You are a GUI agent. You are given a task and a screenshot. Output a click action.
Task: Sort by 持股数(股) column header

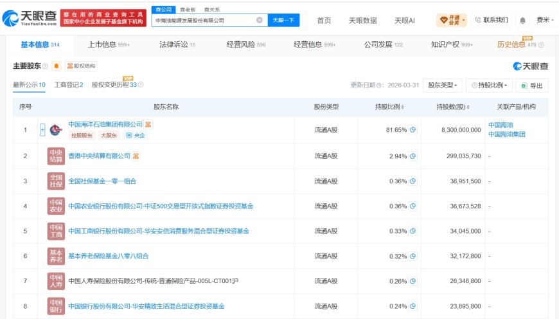pos(453,107)
